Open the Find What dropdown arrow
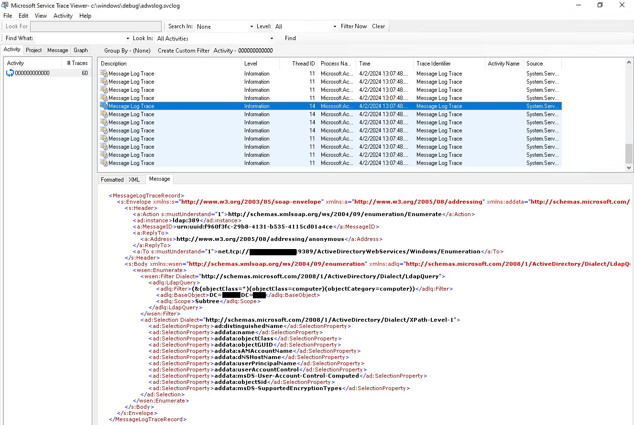This screenshot has width=634, height=425. (x=127, y=38)
